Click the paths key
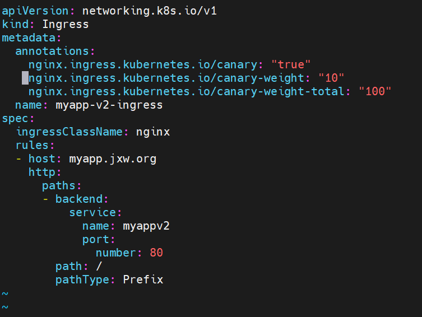Viewport: 422px width, 317px height. 59,186
